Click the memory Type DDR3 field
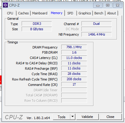This screenshot has height=123, width=125. [37, 24]
